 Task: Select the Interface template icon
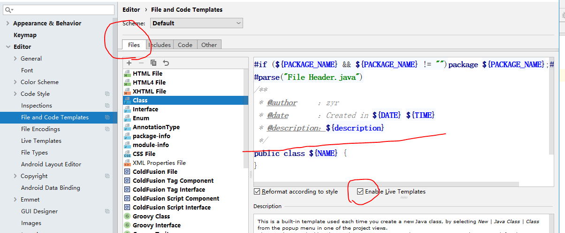tap(127, 109)
